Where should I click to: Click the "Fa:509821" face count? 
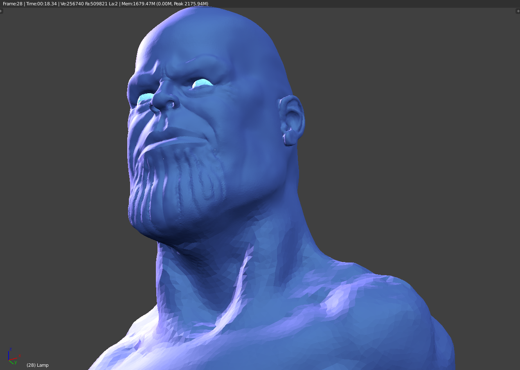point(97,4)
